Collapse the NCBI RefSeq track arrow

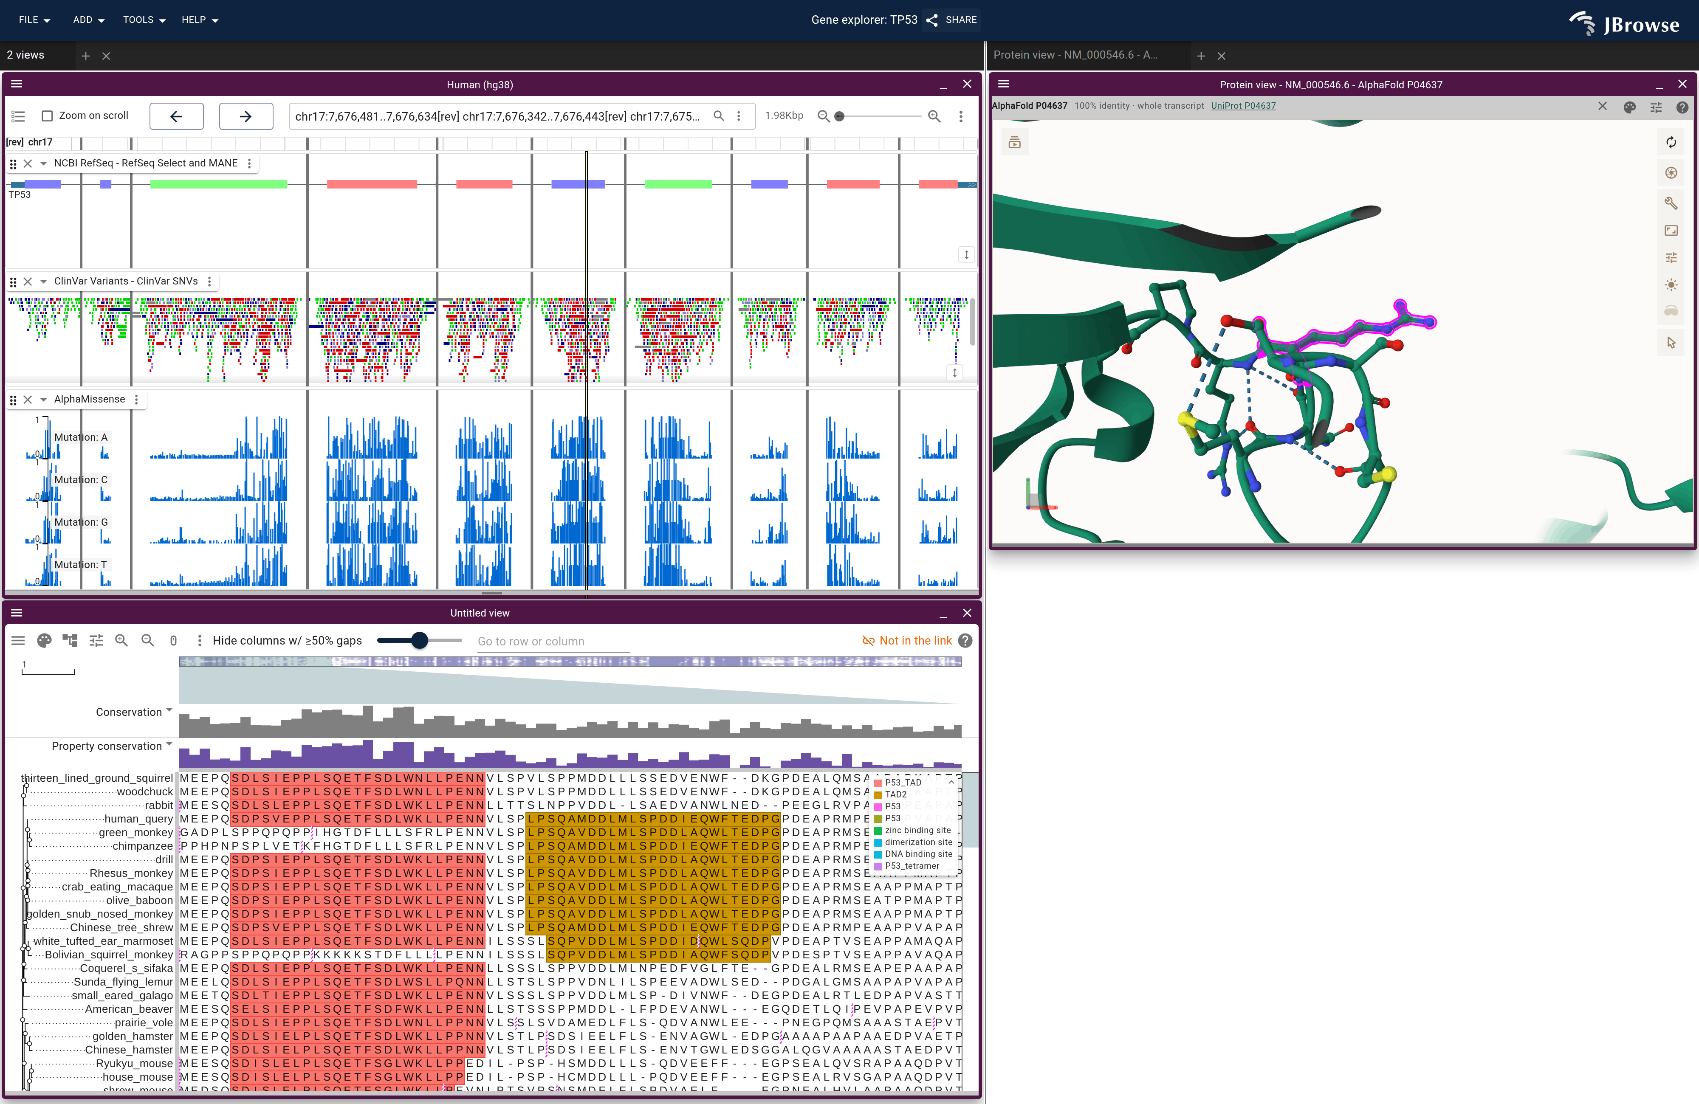(44, 163)
